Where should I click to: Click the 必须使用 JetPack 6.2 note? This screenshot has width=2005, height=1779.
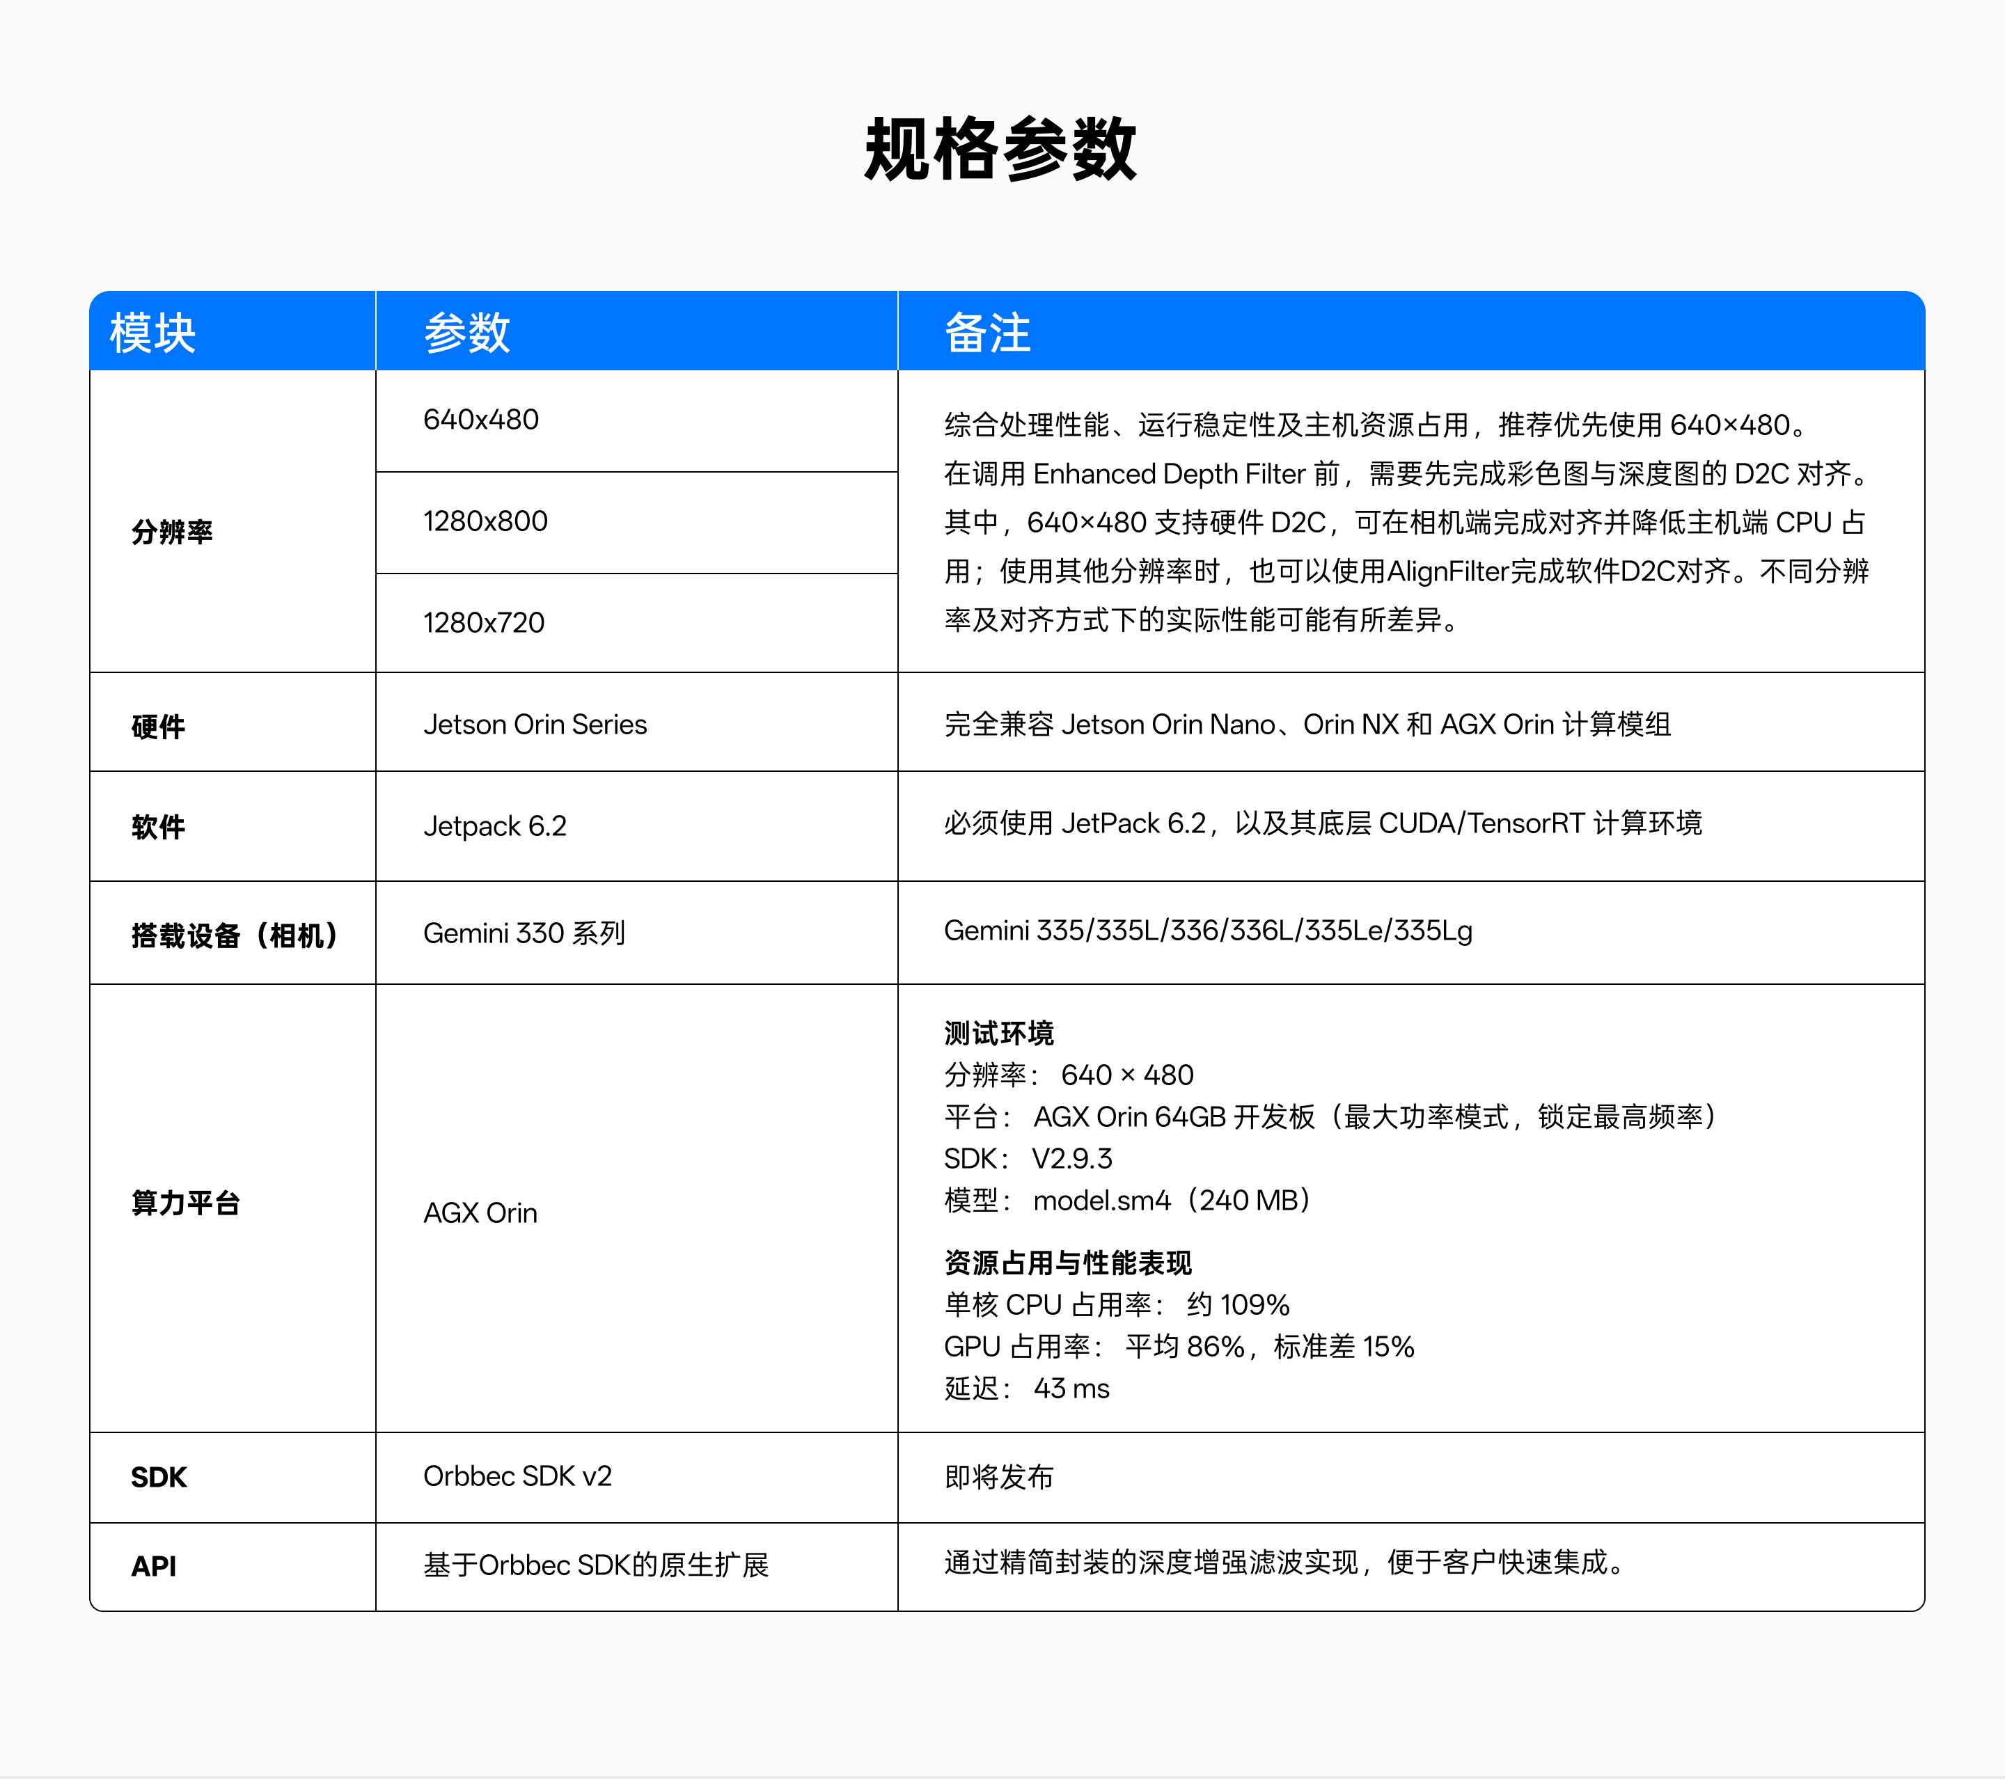tap(1322, 823)
